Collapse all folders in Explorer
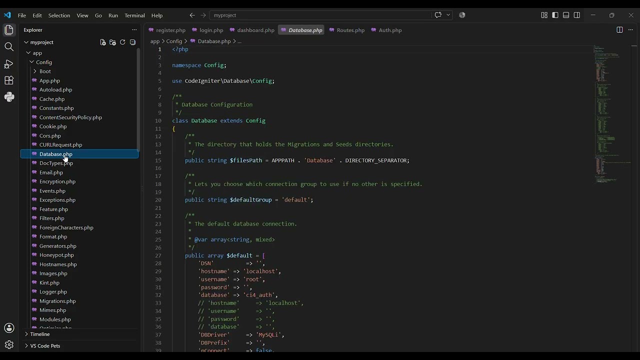This screenshot has width=640, height=360. pyautogui.click(x=132, y=42)
